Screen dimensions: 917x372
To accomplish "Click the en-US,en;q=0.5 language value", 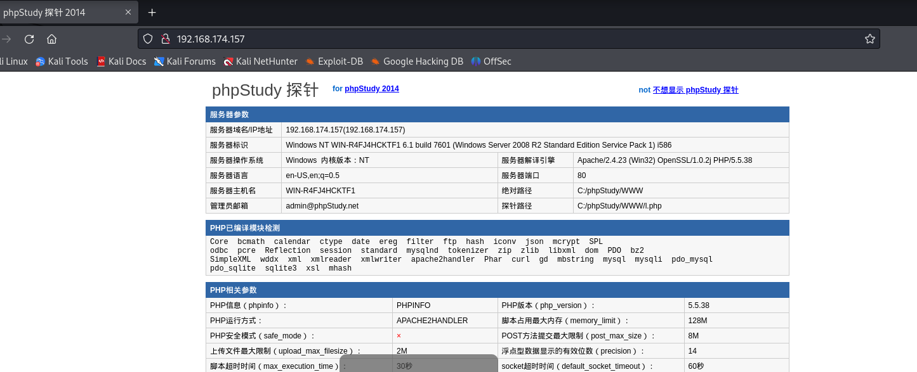I will pos(312,176).
